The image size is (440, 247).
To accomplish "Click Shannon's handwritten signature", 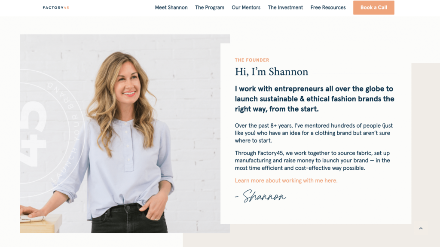I will click(260, 195).
